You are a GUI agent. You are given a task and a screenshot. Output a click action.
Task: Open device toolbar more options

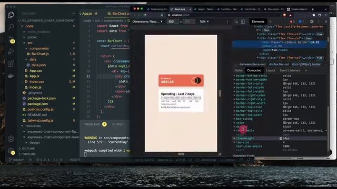coord(227,22)
